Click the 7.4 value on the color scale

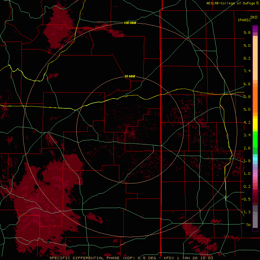tap(247, 71)
